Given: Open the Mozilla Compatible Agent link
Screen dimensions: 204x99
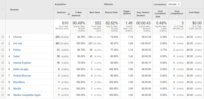Looking at the screenshot, I should point(27,95).
